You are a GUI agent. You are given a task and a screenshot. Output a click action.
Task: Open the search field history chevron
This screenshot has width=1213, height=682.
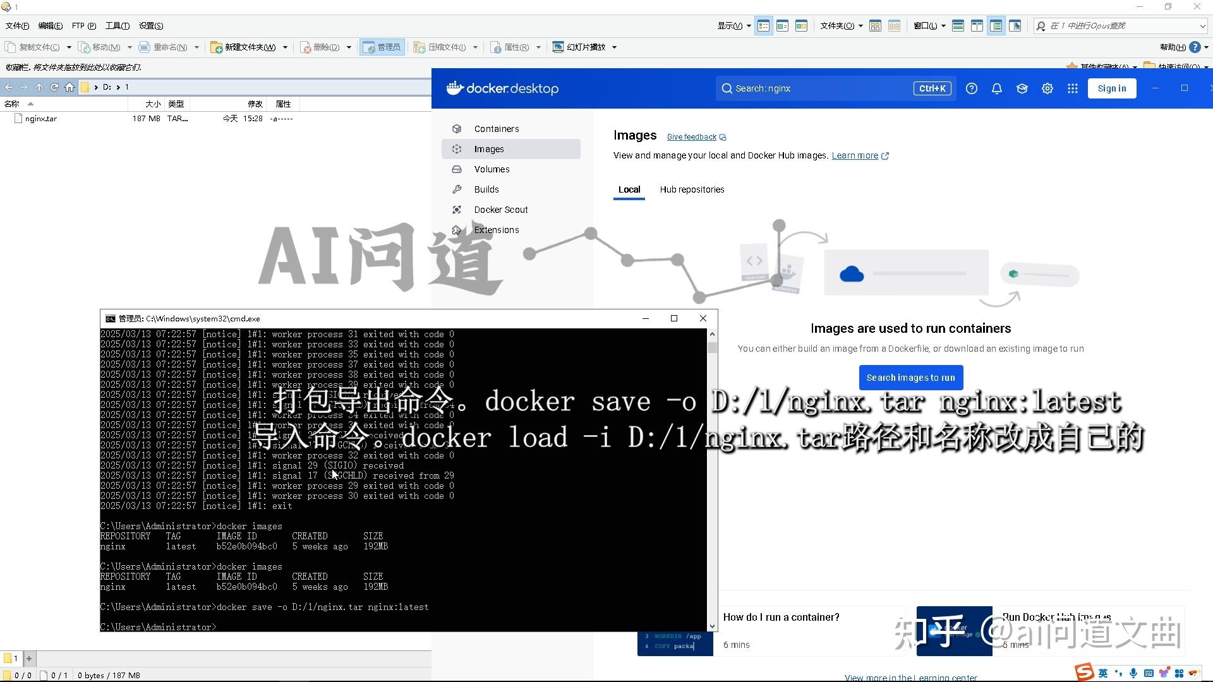coord(1202,26)
